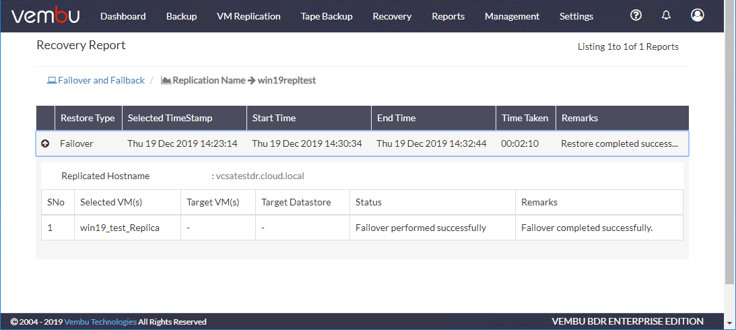
Task: Go to Failover and Failback breadcrumb link
Action: pos(102,80)
